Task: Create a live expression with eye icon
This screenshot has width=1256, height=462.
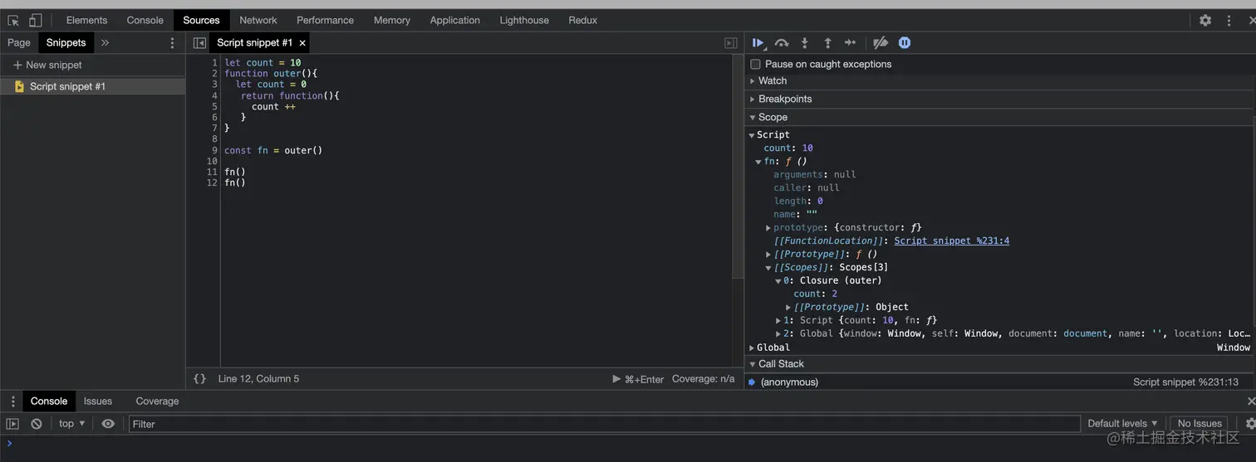Action: (108, 424)
